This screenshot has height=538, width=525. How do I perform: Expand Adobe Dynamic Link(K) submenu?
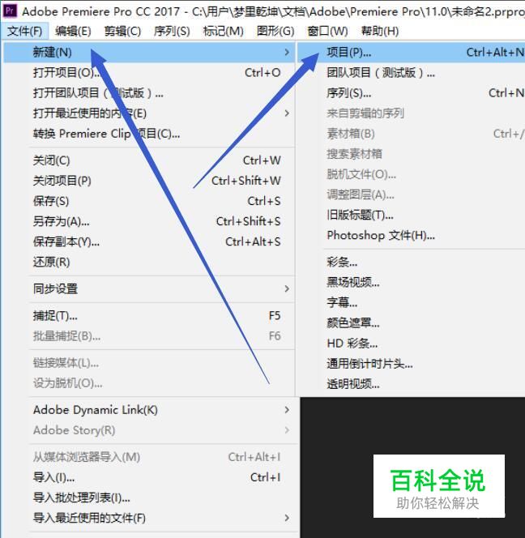tap(149, 410)
